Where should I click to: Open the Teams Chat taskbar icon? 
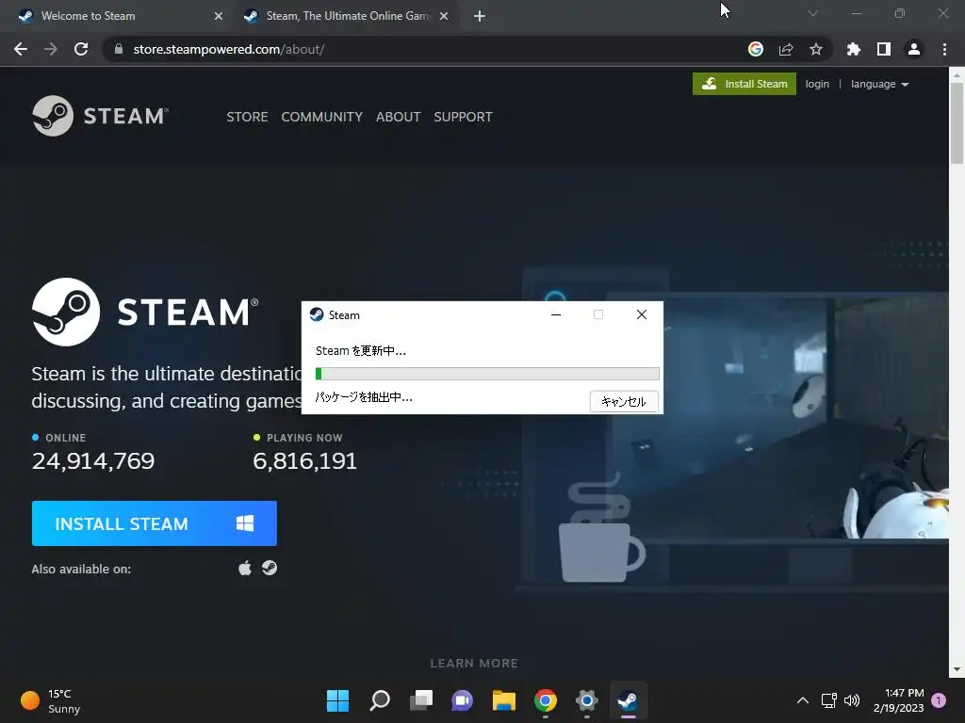(x=462, y=700)
